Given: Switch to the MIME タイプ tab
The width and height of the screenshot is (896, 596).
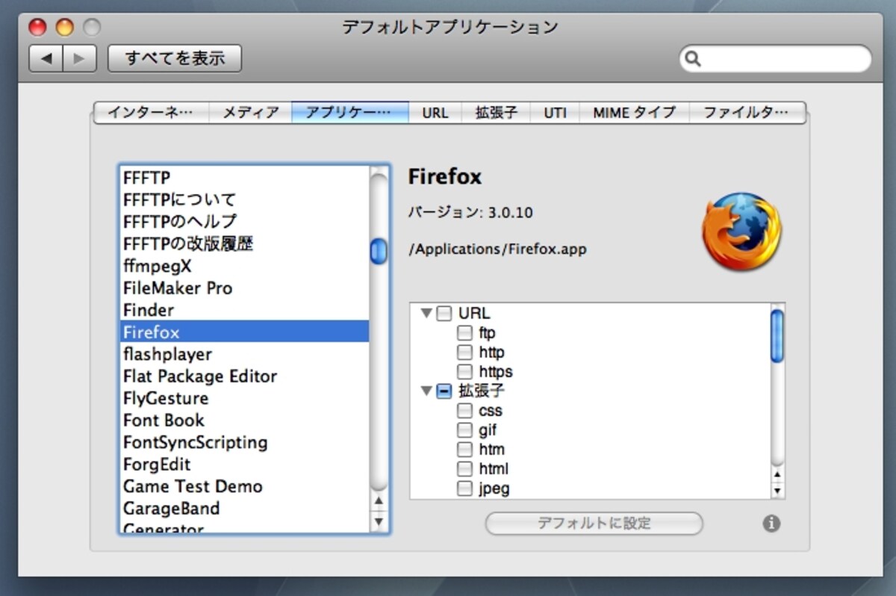Looking at the screenshot, I should point(634,113).
